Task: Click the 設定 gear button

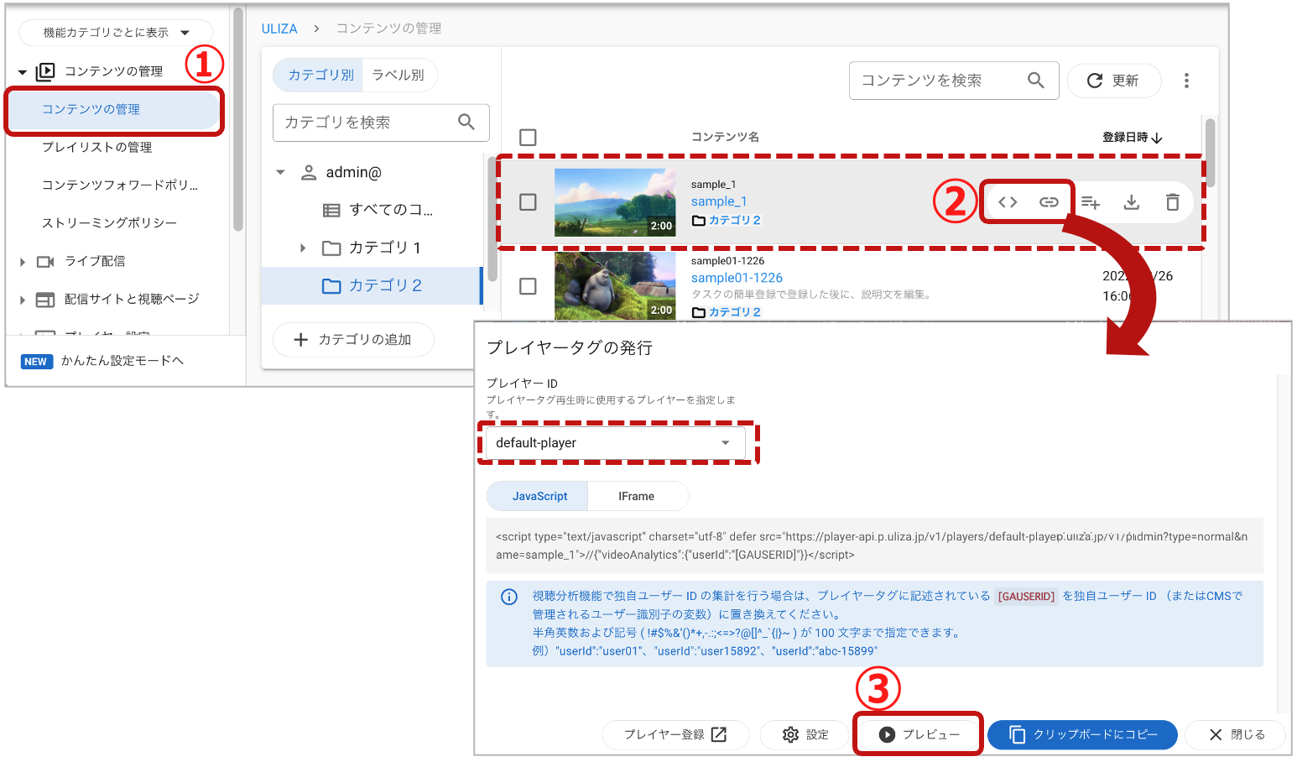Action: (x=805, y=734)
